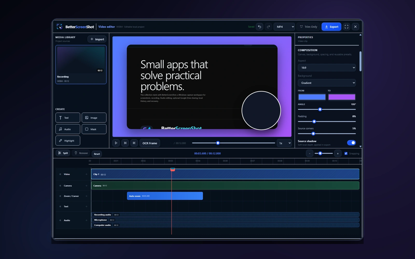Step to the next frame
415x259 pixels.
(x=134, y=143)
